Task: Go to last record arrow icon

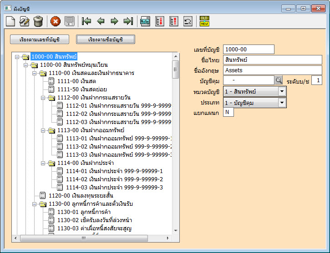Action: (x=128, y=21)
